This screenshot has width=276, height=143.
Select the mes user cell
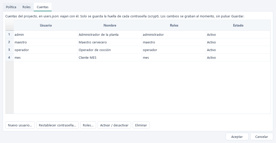46,57
